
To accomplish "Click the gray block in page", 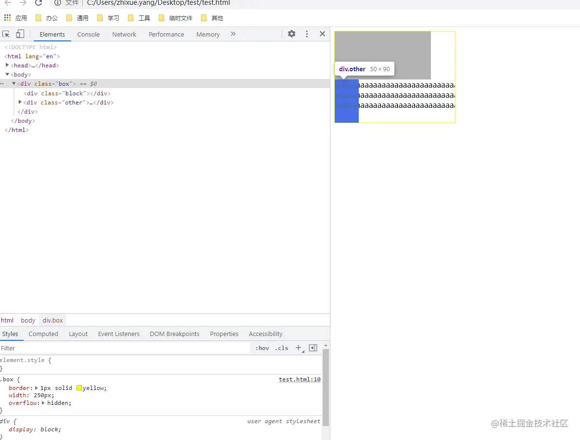I will 383,55.
